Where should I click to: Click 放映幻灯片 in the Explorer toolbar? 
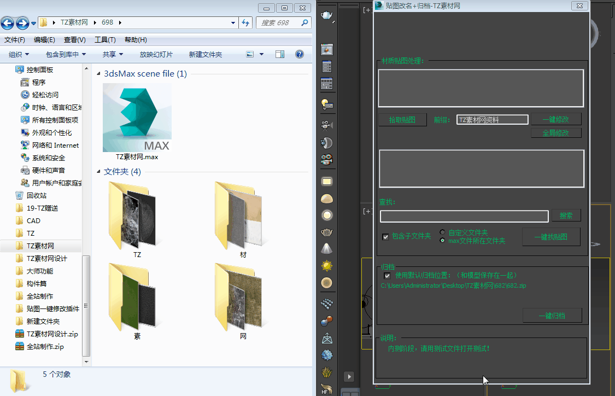[x=156, y=55]
